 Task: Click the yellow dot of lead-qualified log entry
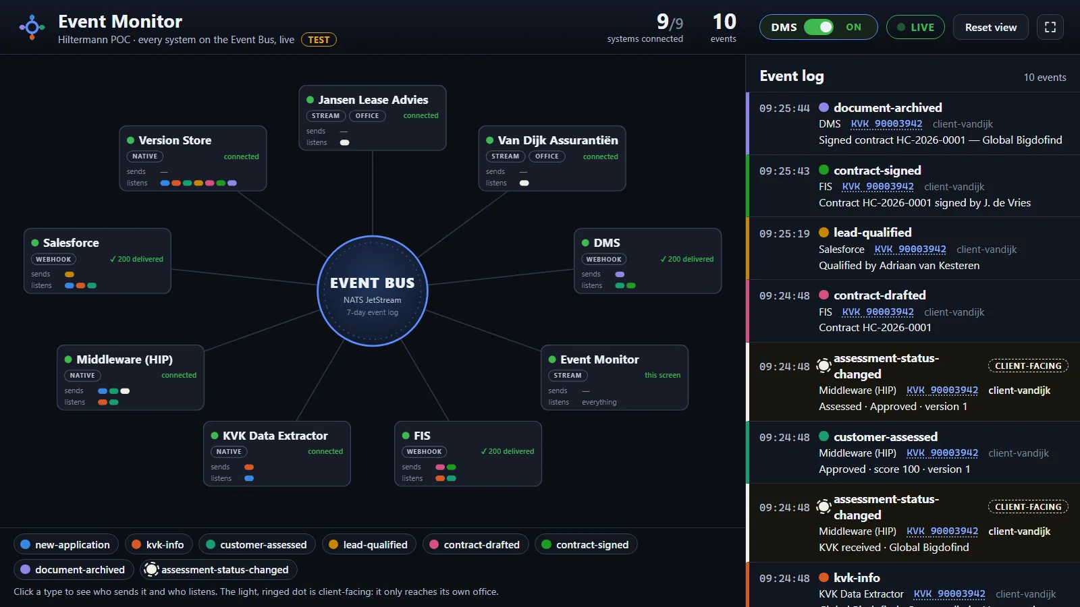823,233
